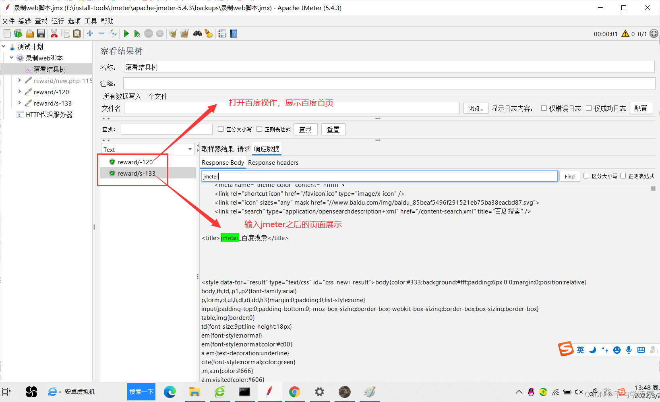Create a new test plan
Viewport: 660px width, 402px height.
click(7, 34)
